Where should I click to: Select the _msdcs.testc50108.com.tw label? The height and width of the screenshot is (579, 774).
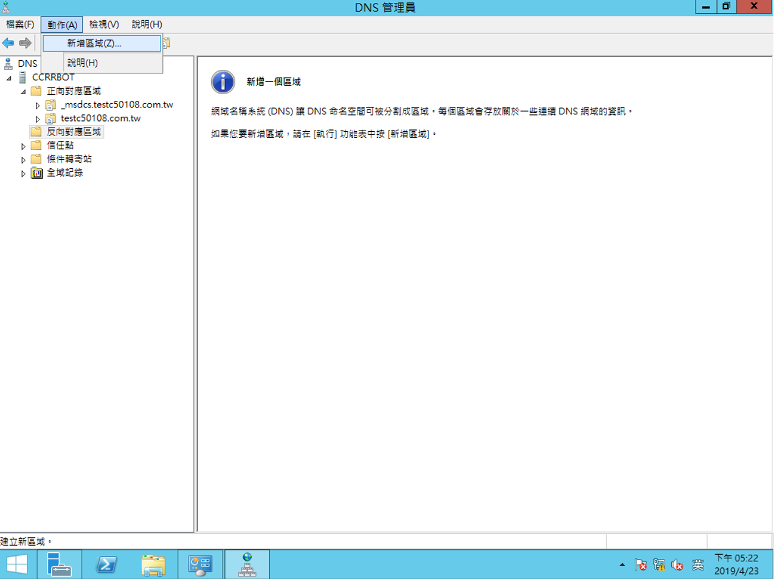tap(117, 104)
